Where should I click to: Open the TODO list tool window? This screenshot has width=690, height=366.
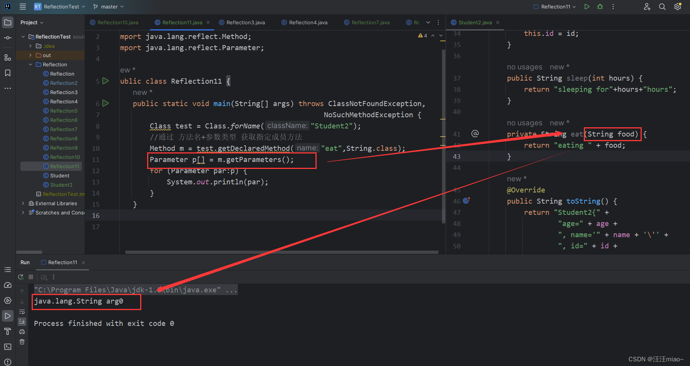[8, 270]
